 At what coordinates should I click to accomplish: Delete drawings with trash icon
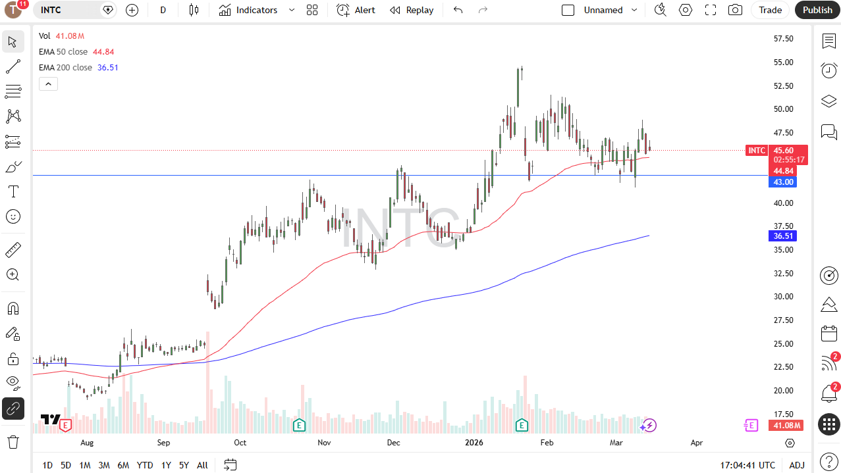click(x=13, y=441)
